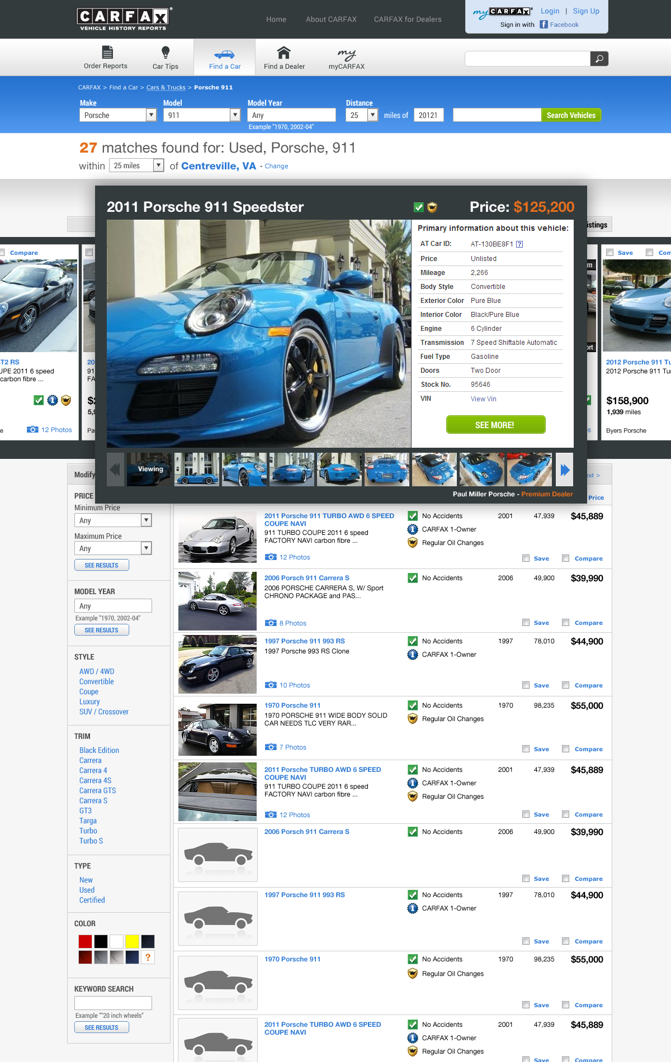Click the Search Vehicles button
The width and height of the screenshot is (671, 1062).
(571, 115)
